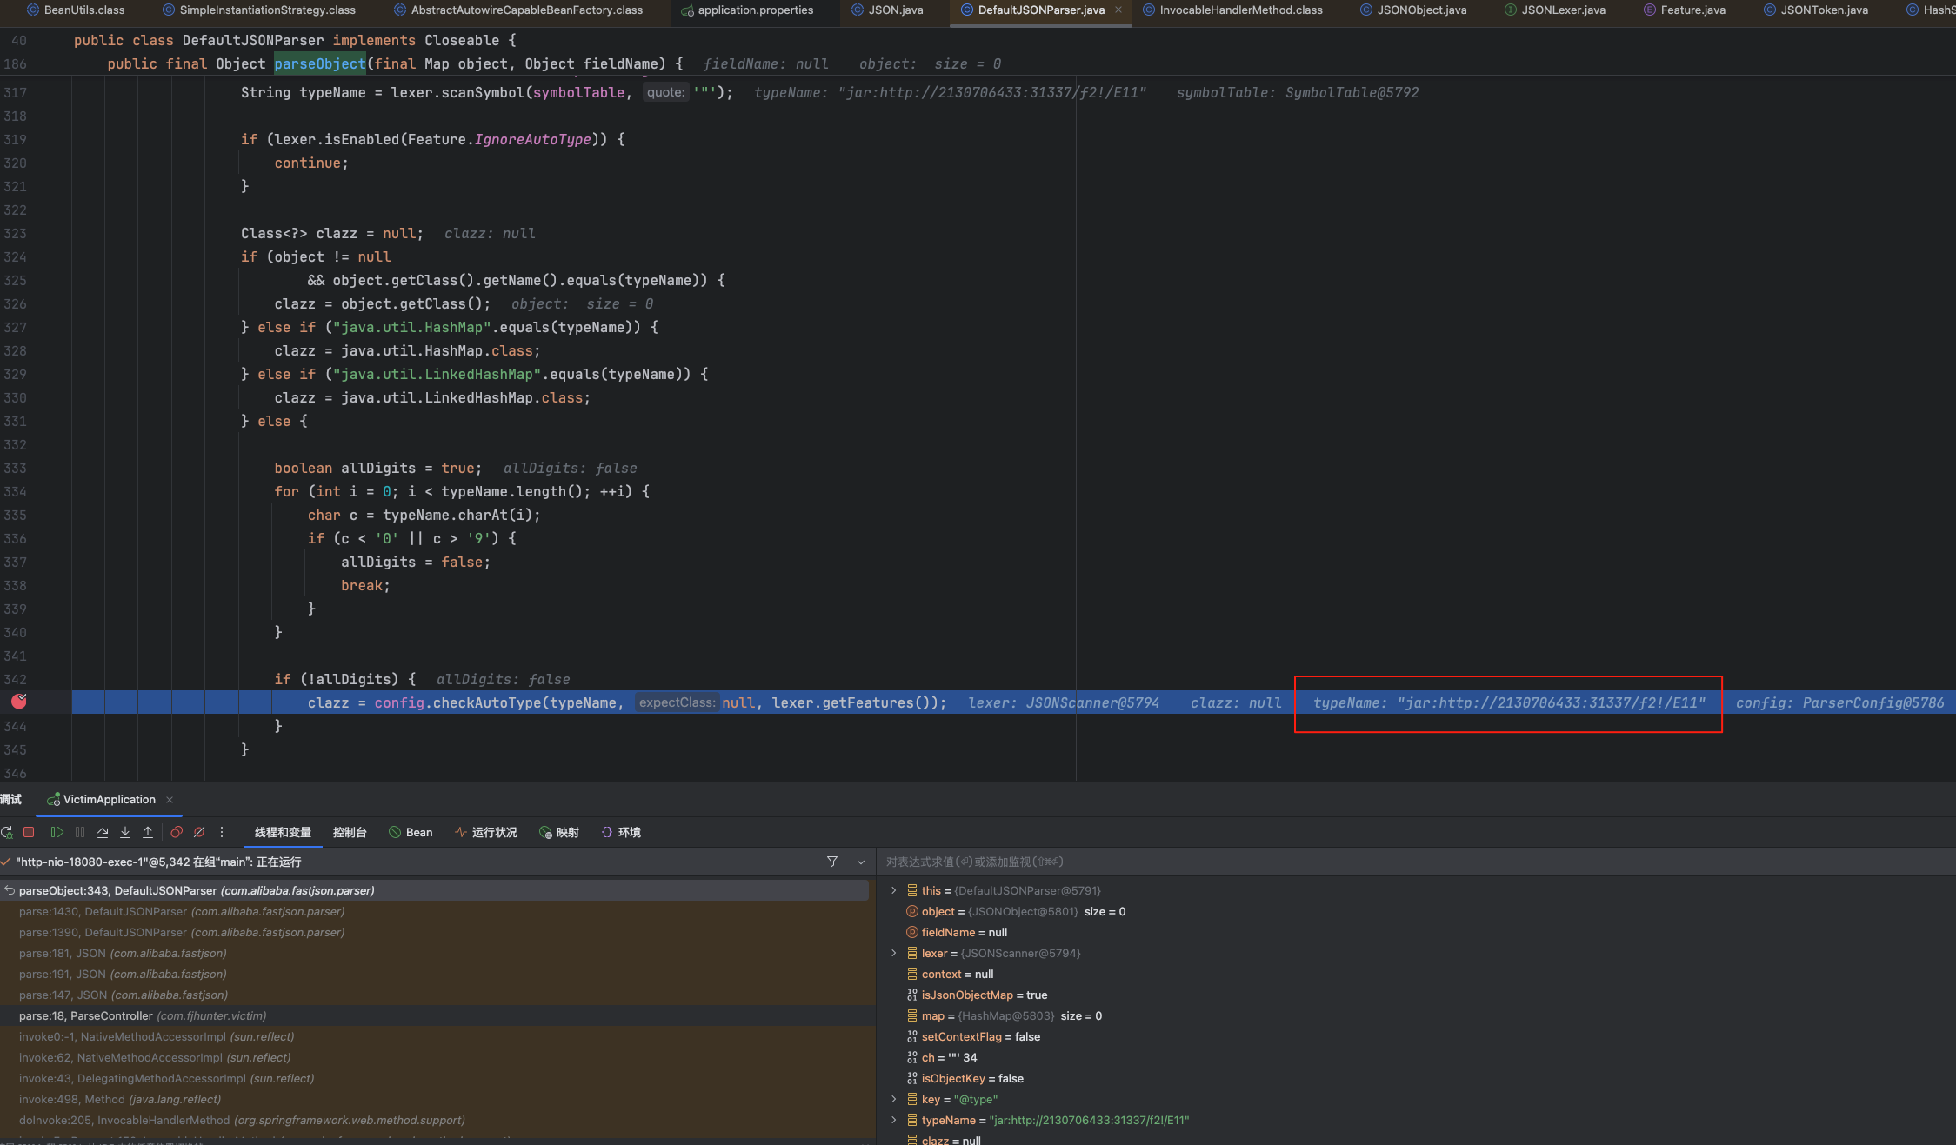This screenshot has height=1145, width=1956.
Task: Toggle the breakpoint on line 343
Action: click(19, 701)
